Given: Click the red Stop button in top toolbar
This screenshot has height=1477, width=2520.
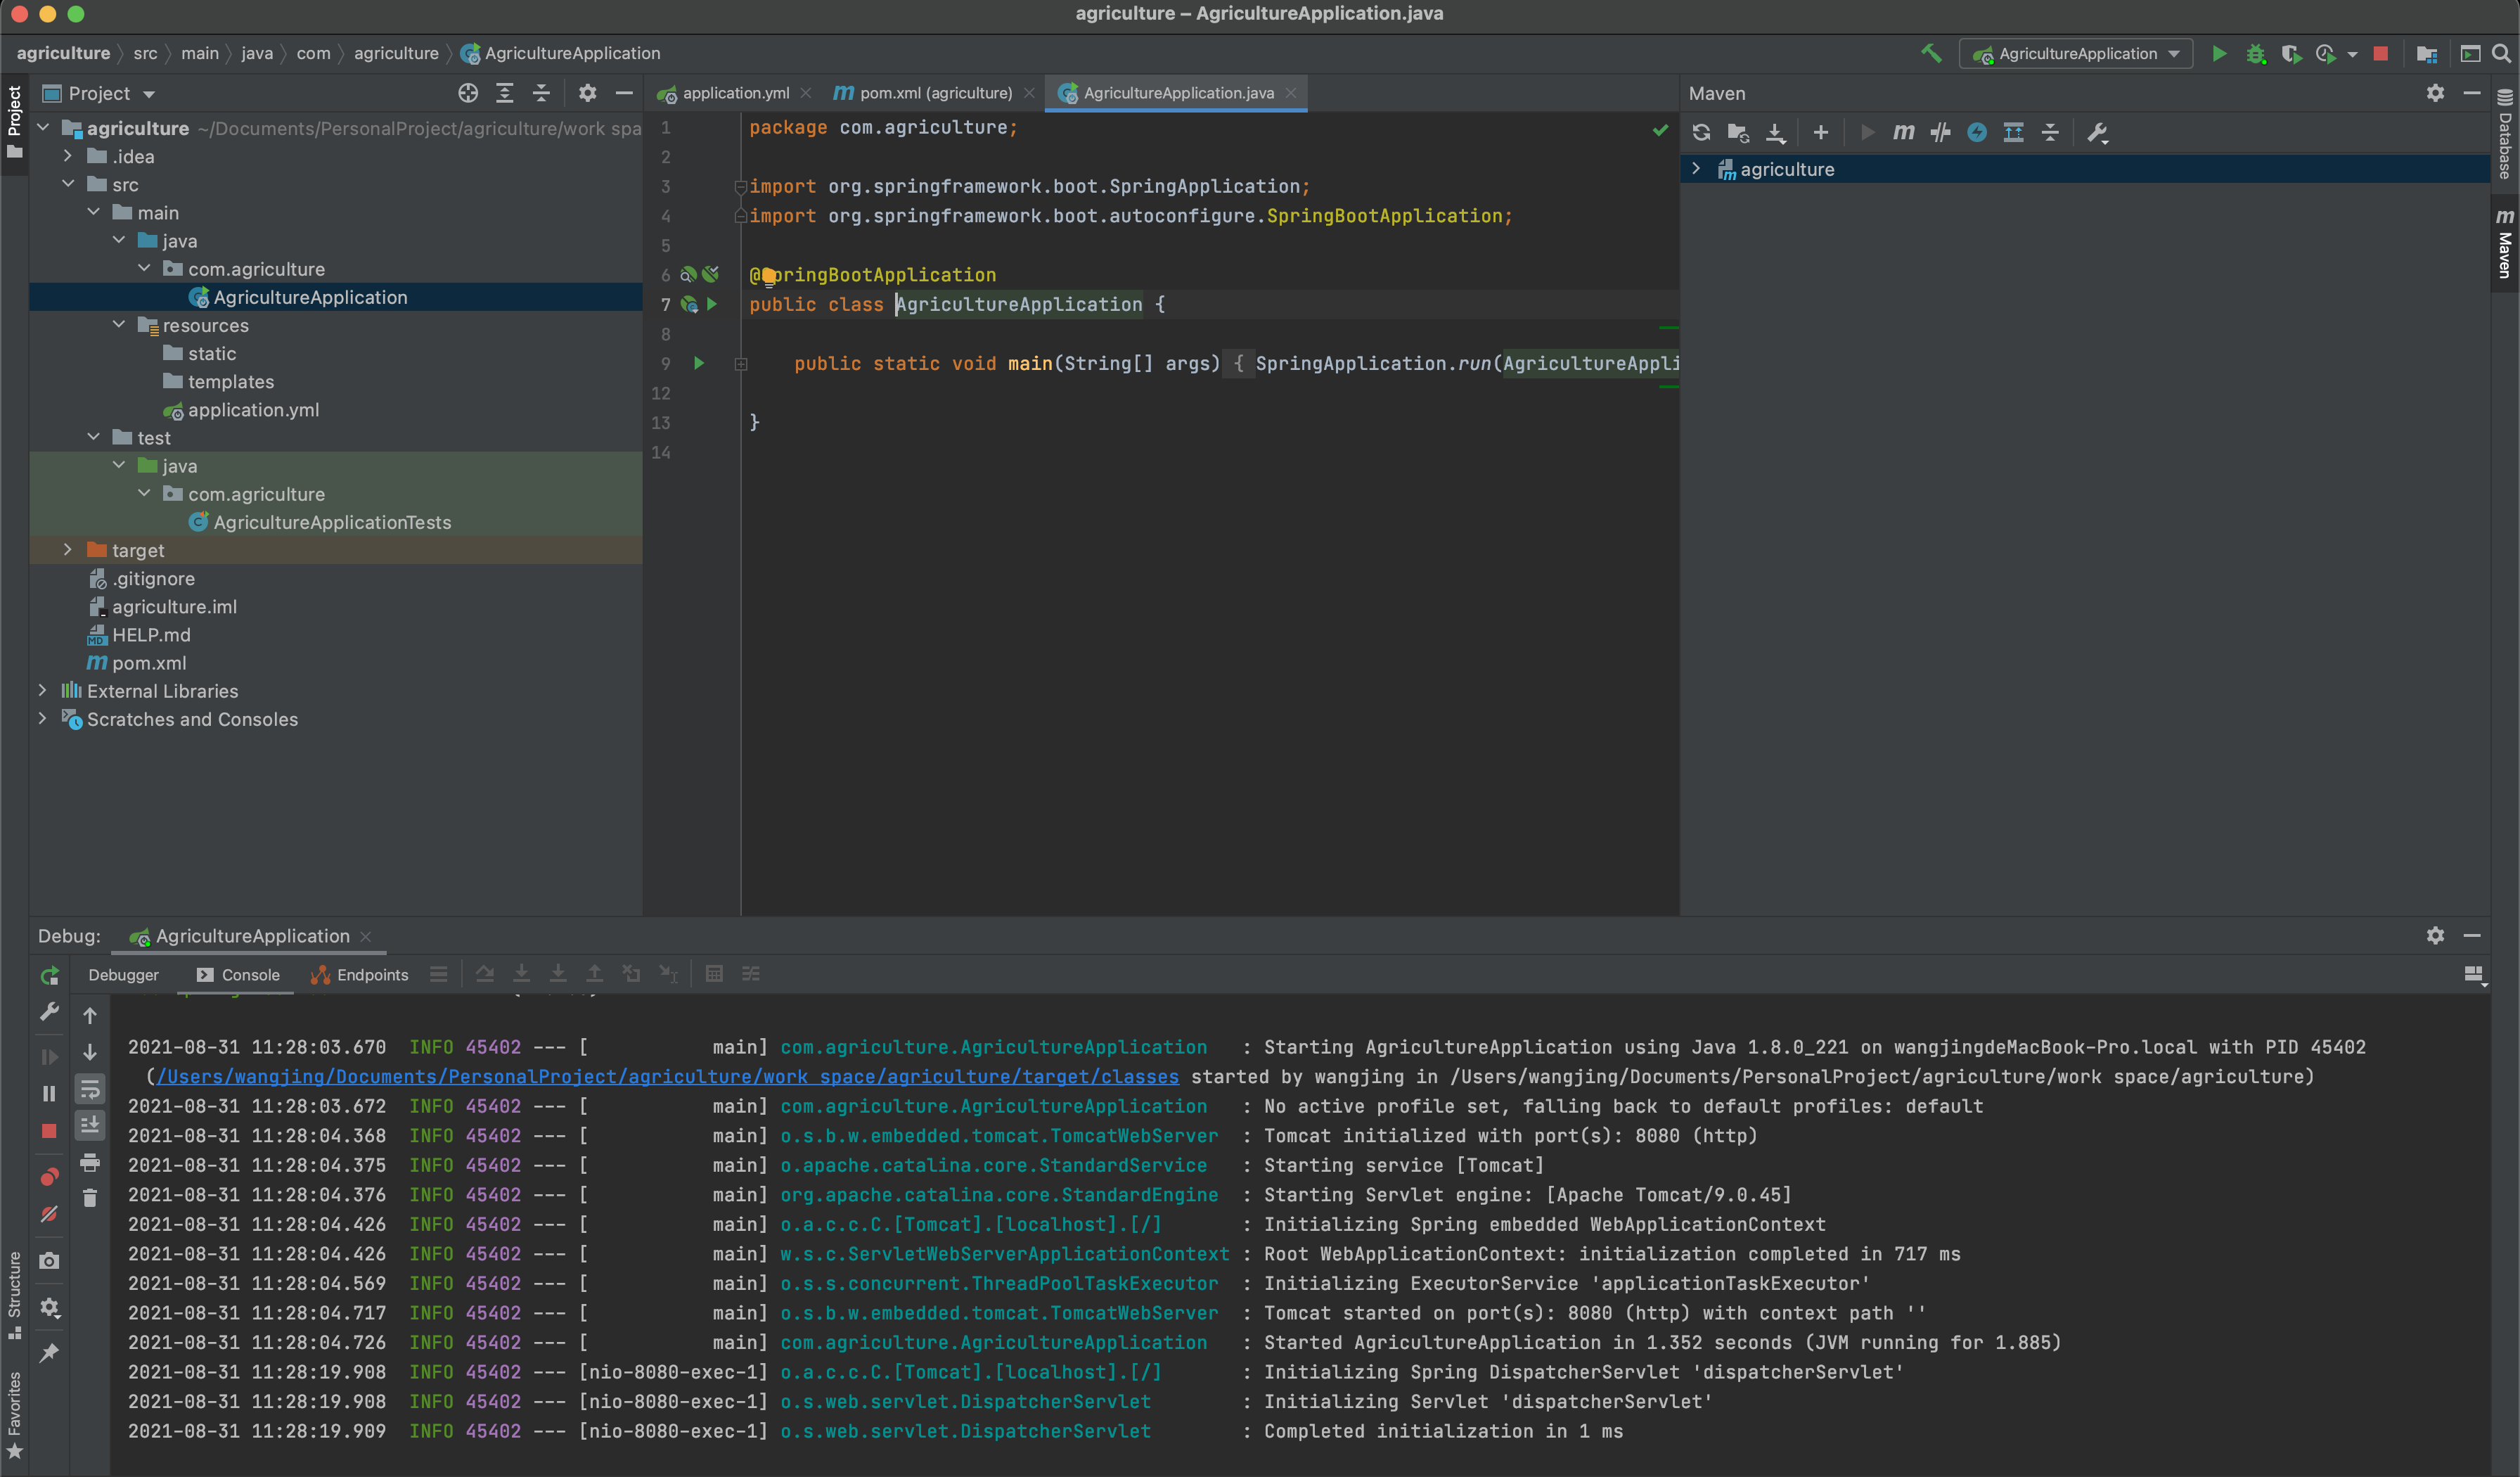Looking at the screenshot, I should [x=2381, y=54].
